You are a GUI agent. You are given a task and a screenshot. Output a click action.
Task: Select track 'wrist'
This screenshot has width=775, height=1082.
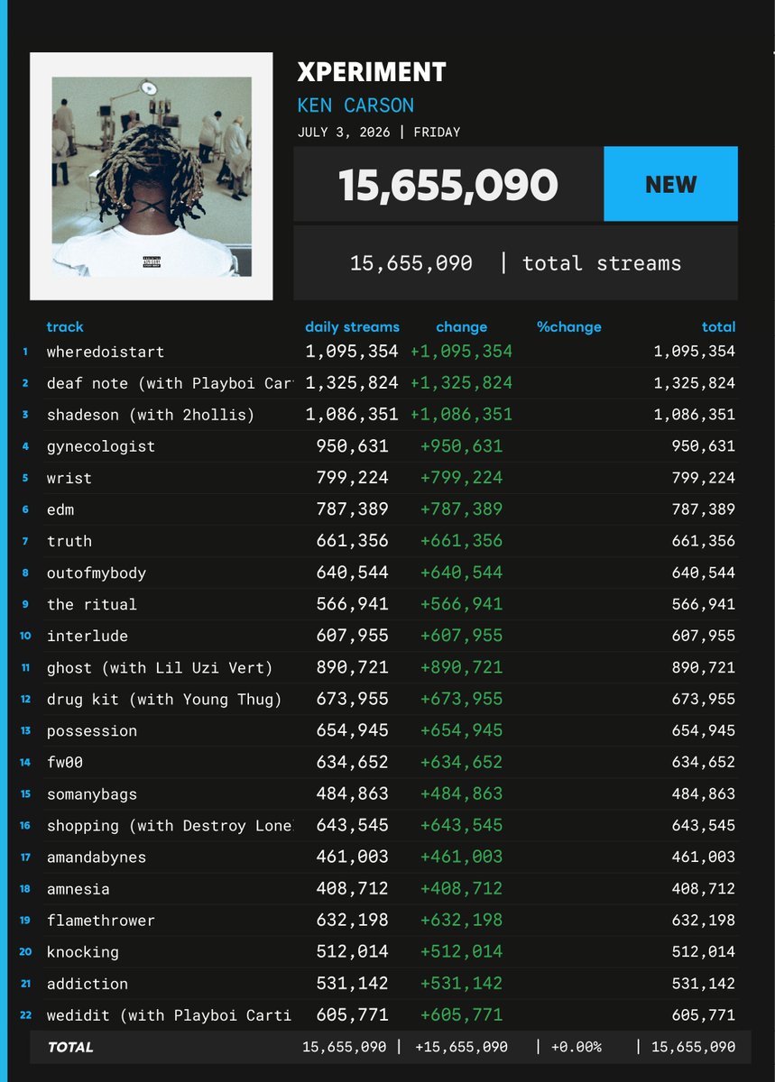click(69, 478)
